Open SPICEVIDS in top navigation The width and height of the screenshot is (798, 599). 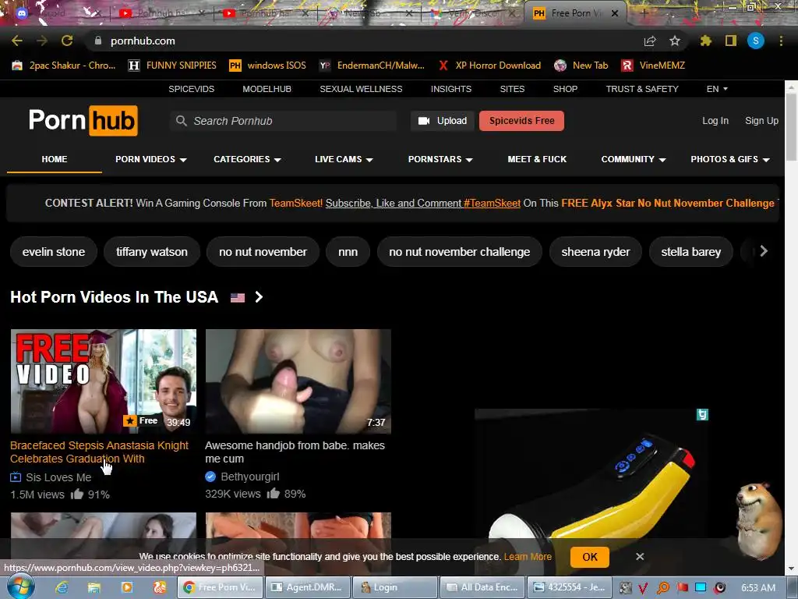pos(192,89)
